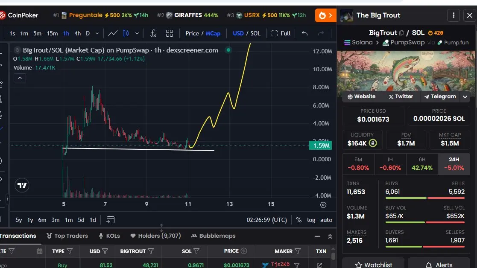This screenshot has width=477, height=268.
Task: Open the token Twitter link
Action: click(401, 96)
